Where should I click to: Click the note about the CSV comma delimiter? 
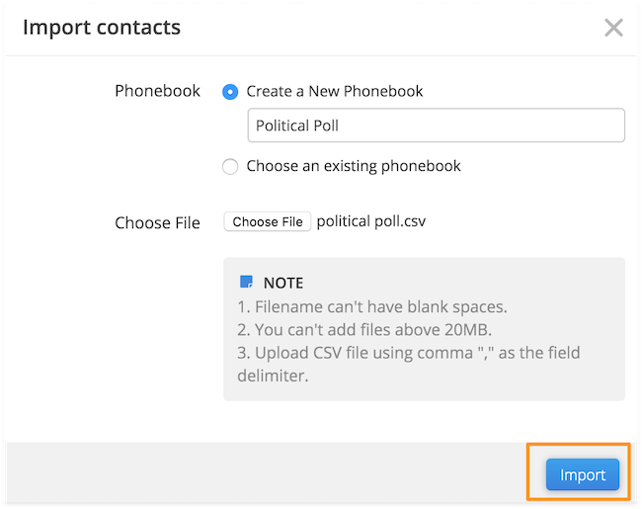(x=409, y=364)
